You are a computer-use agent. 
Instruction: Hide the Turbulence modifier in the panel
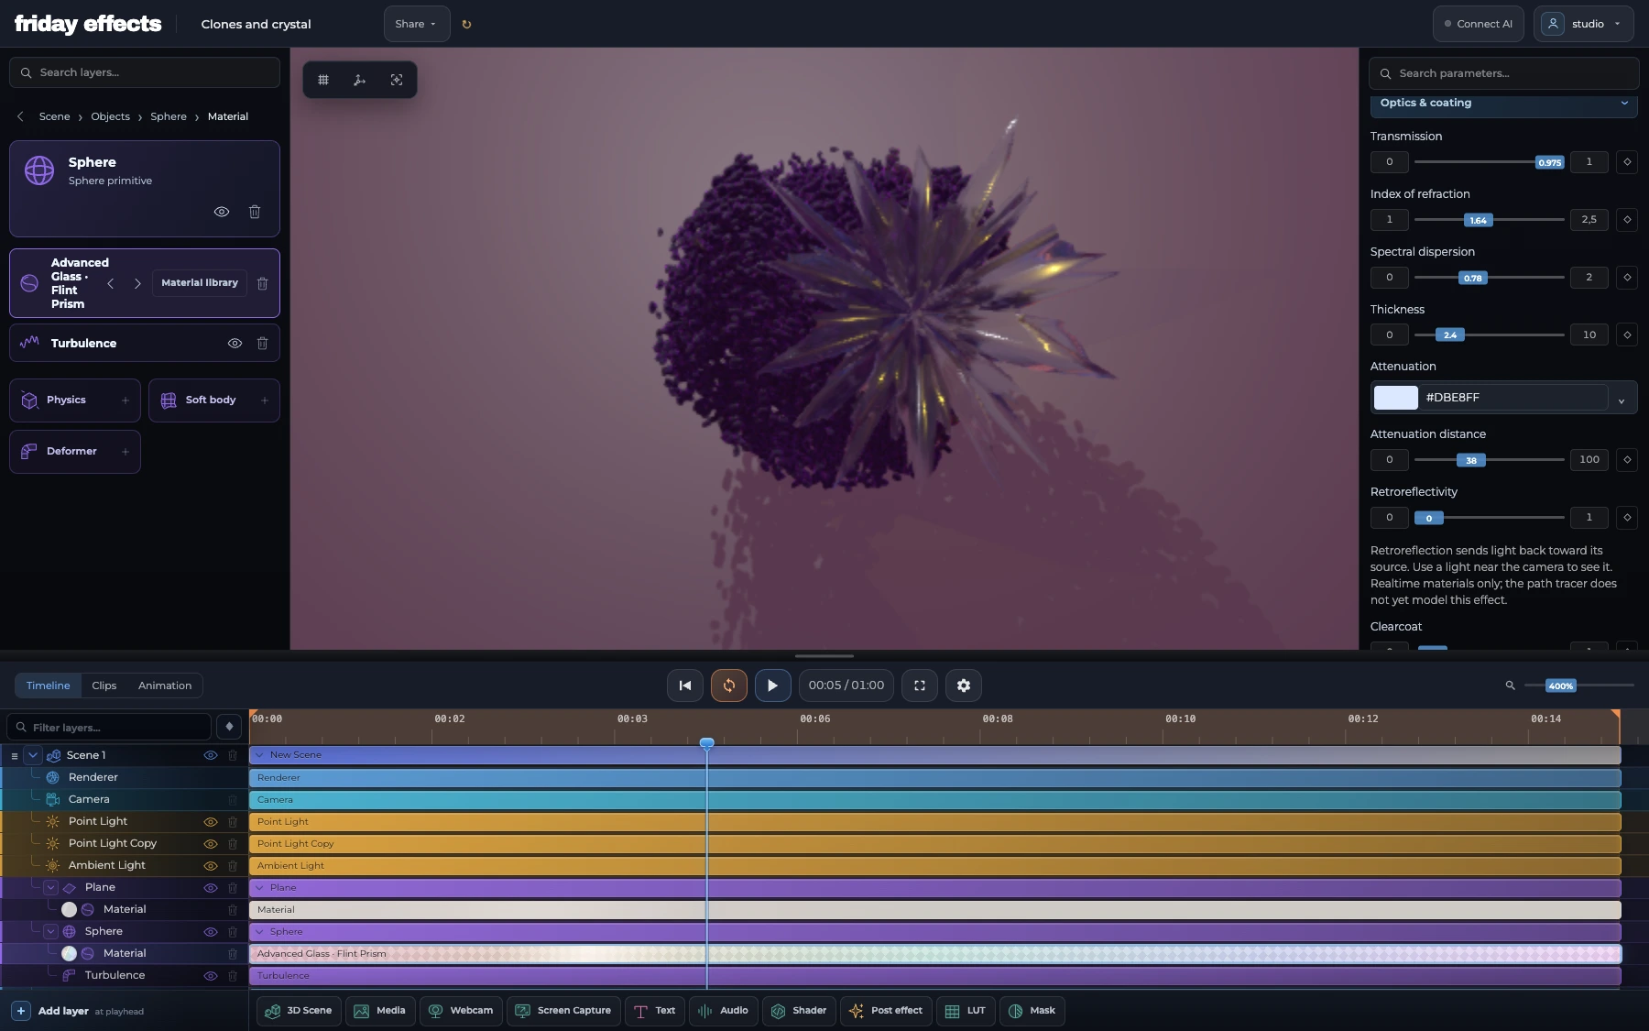[235, 344]
